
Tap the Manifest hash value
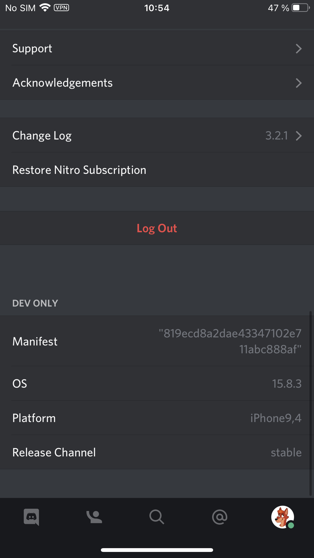coord(230,341)
